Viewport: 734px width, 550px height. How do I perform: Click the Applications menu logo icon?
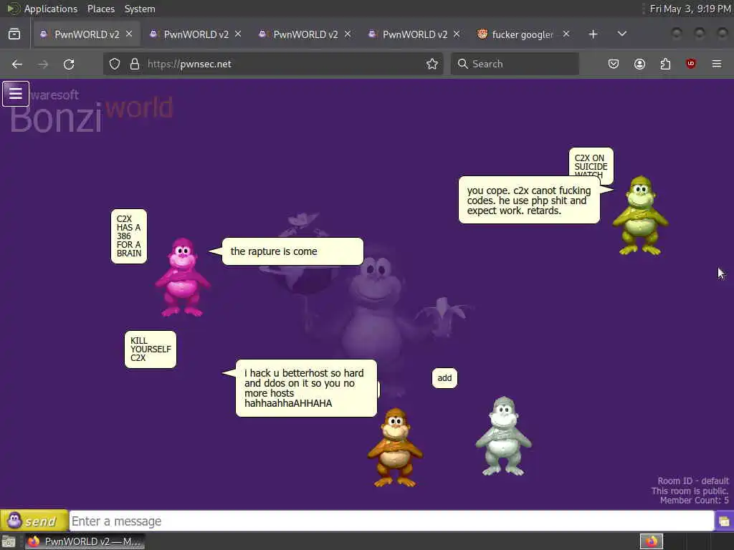(13, 9)
